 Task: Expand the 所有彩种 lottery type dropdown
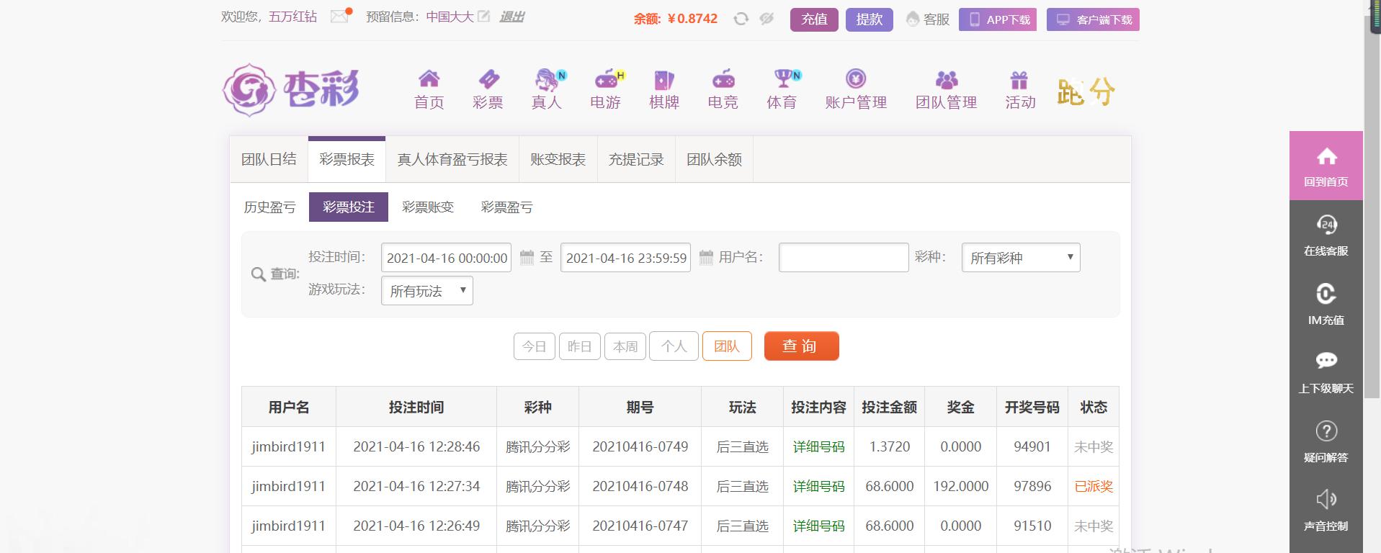coord(1021,258)
